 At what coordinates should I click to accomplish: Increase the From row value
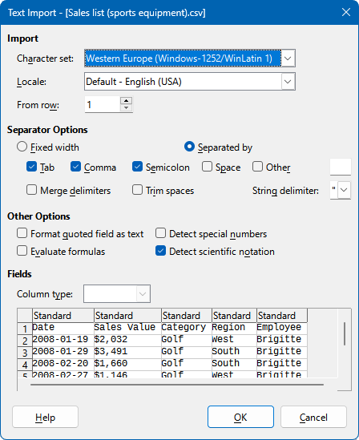click(127, 101)
